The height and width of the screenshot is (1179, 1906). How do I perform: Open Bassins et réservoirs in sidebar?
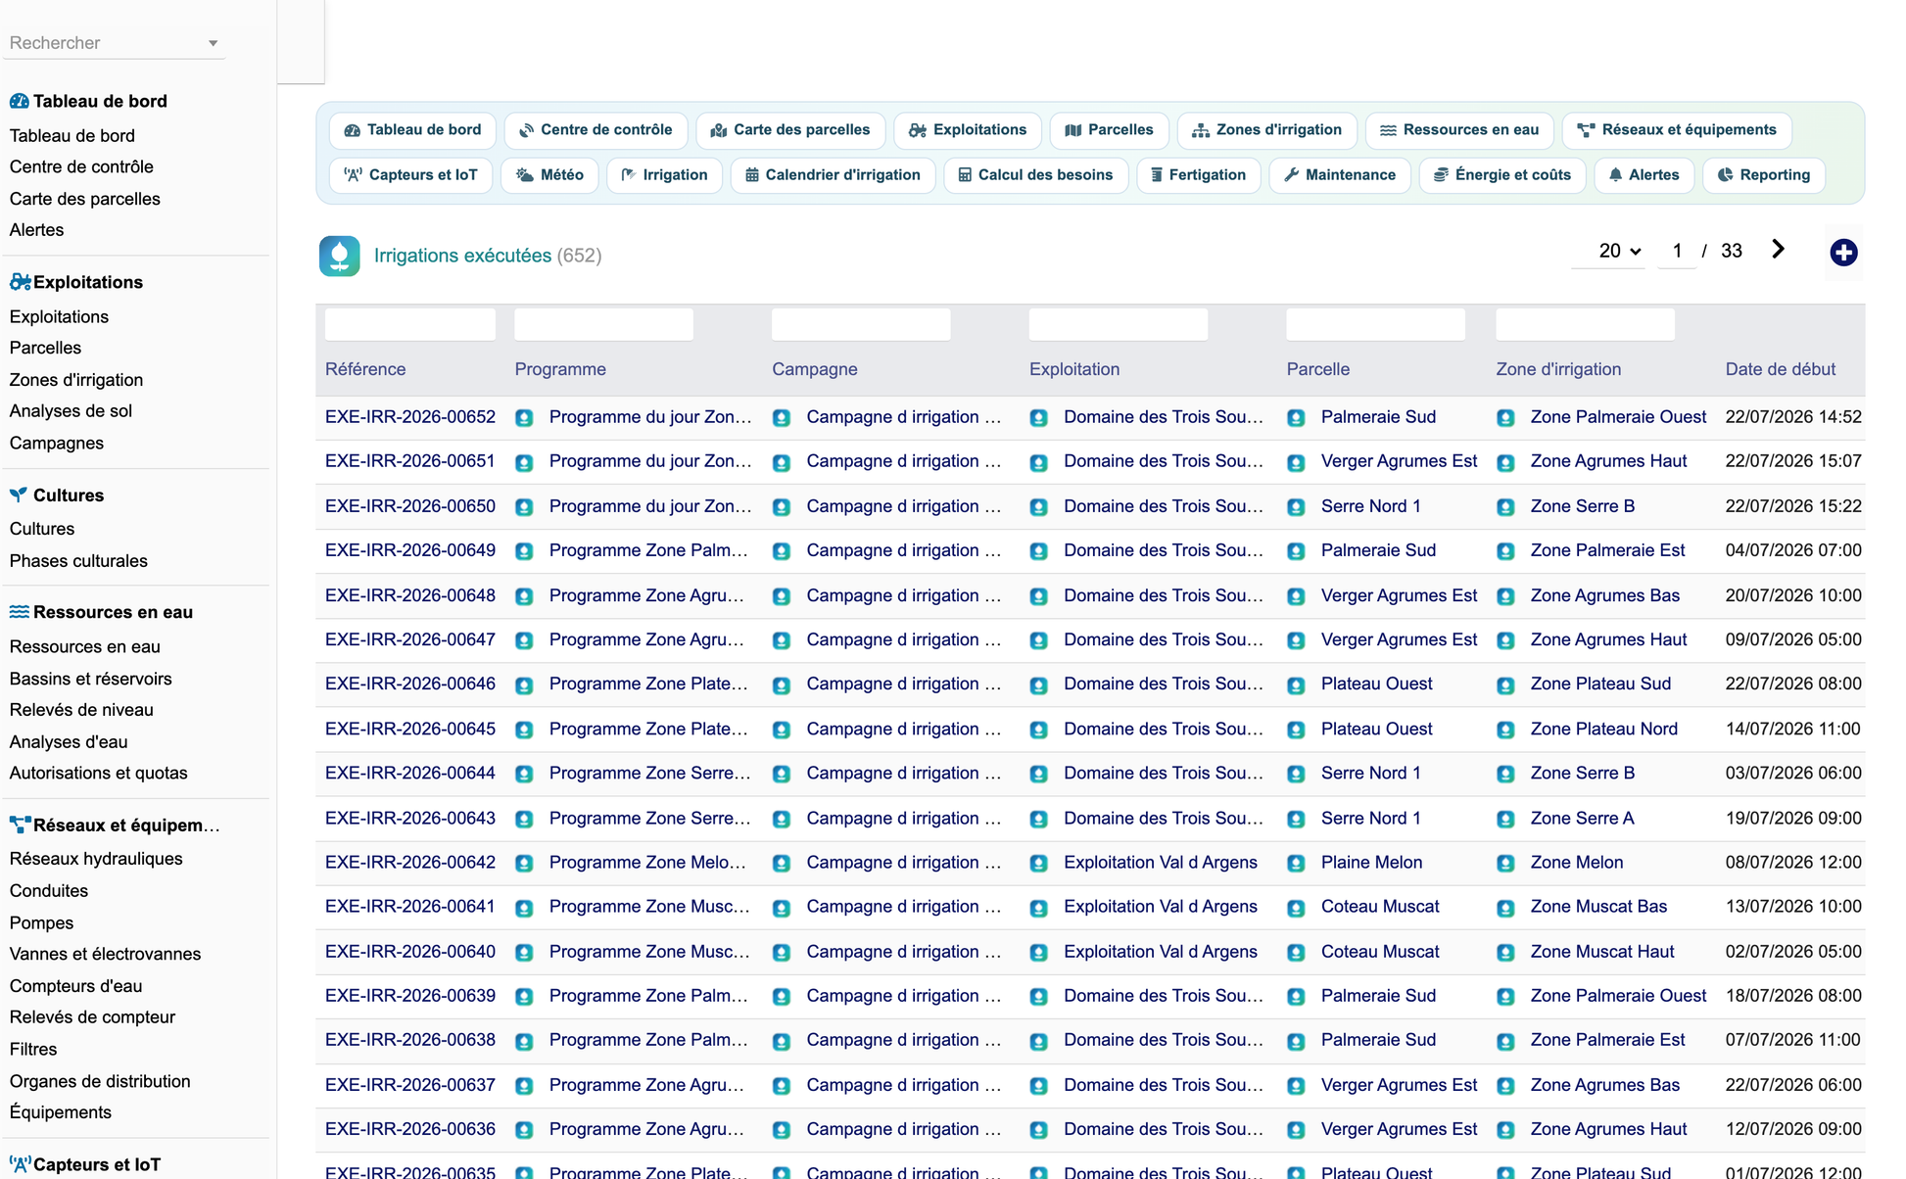(x=90, y=679)
